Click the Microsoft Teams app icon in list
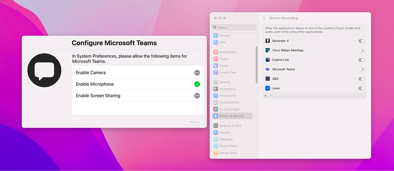 pos(268,69)
